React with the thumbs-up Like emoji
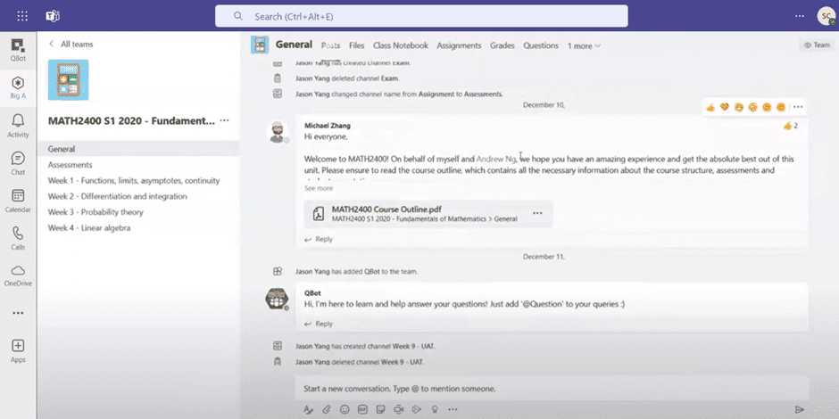This screenshot has height=419, width=839. click(710, 107)
